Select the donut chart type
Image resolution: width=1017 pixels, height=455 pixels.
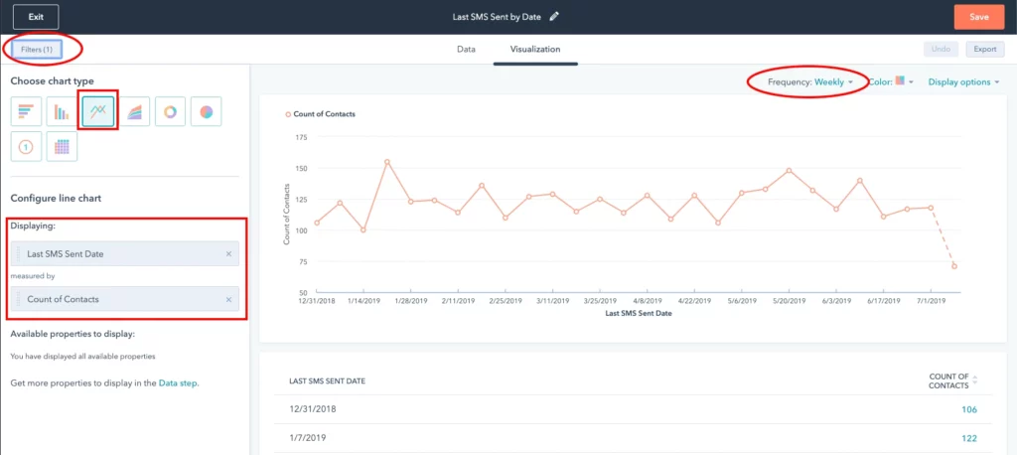point(170,111)
